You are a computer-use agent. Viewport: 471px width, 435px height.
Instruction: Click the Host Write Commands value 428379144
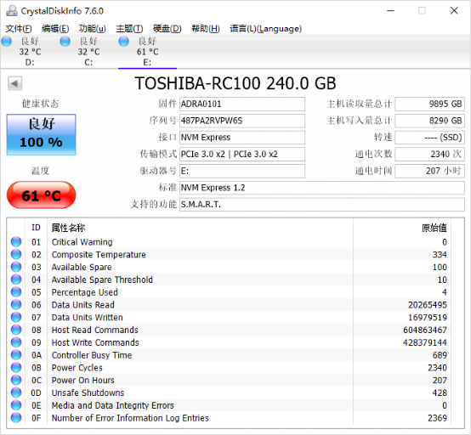click(x=425, y=342)
